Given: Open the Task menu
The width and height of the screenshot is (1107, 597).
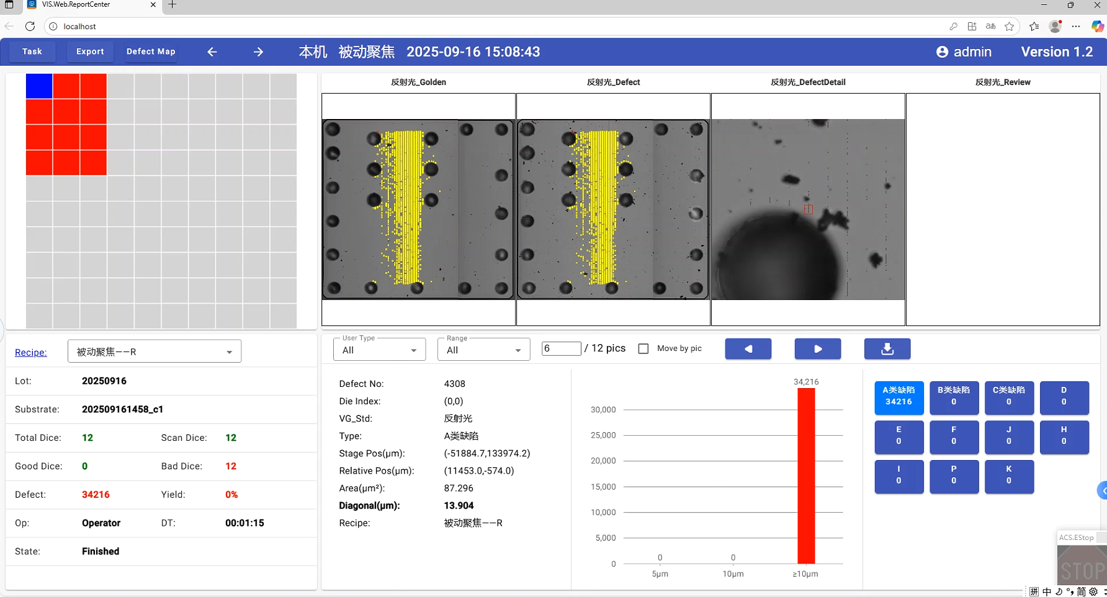Looking at the screenshot, I should (32, 51).
